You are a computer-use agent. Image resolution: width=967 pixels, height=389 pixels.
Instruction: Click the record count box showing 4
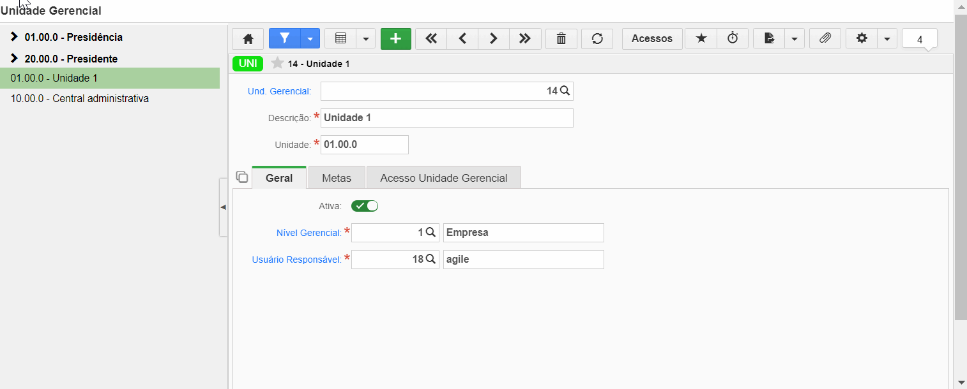tap(920, 40)
